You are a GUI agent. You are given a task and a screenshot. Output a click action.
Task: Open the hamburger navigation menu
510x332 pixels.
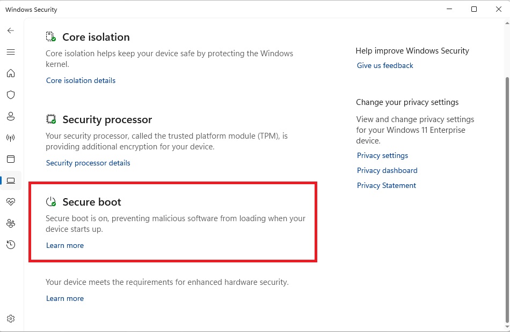(x=11, y=52)
